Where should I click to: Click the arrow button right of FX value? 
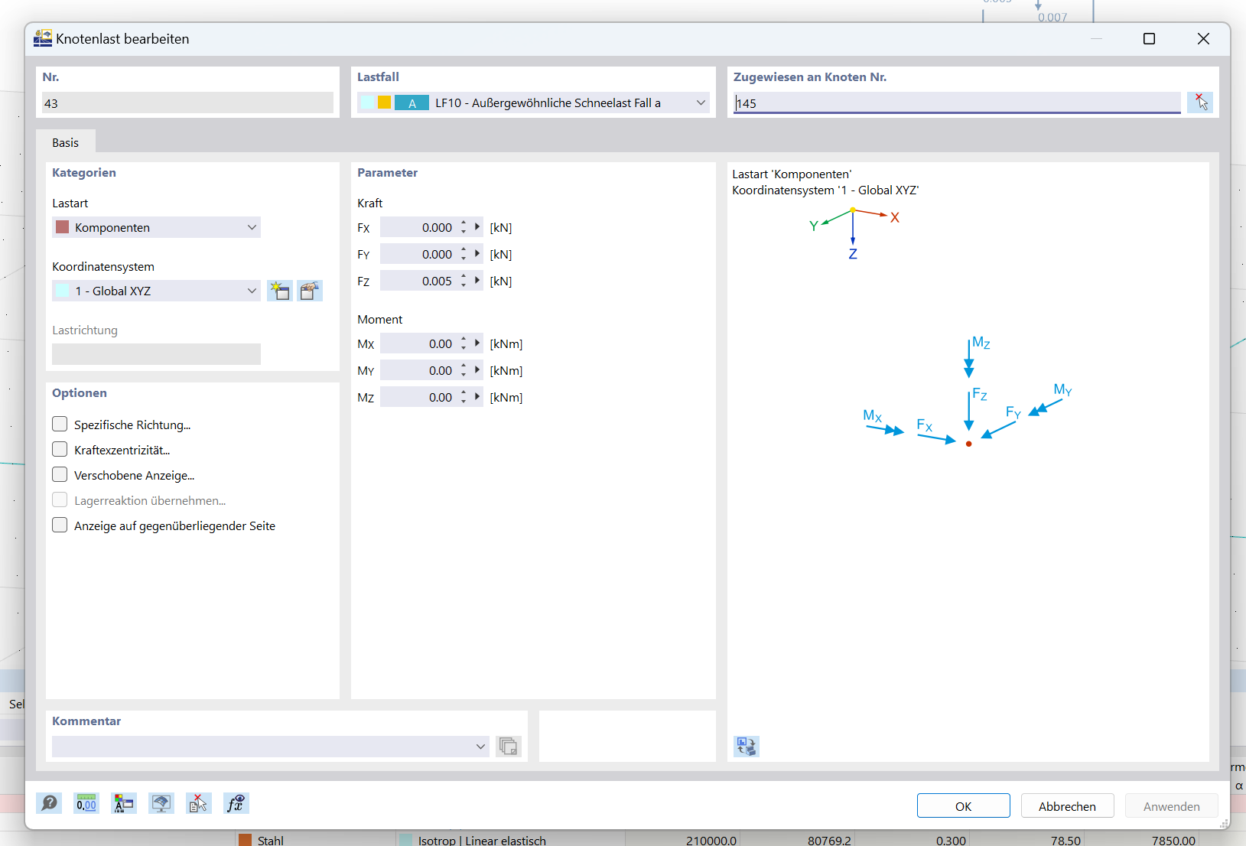point(477,227)
